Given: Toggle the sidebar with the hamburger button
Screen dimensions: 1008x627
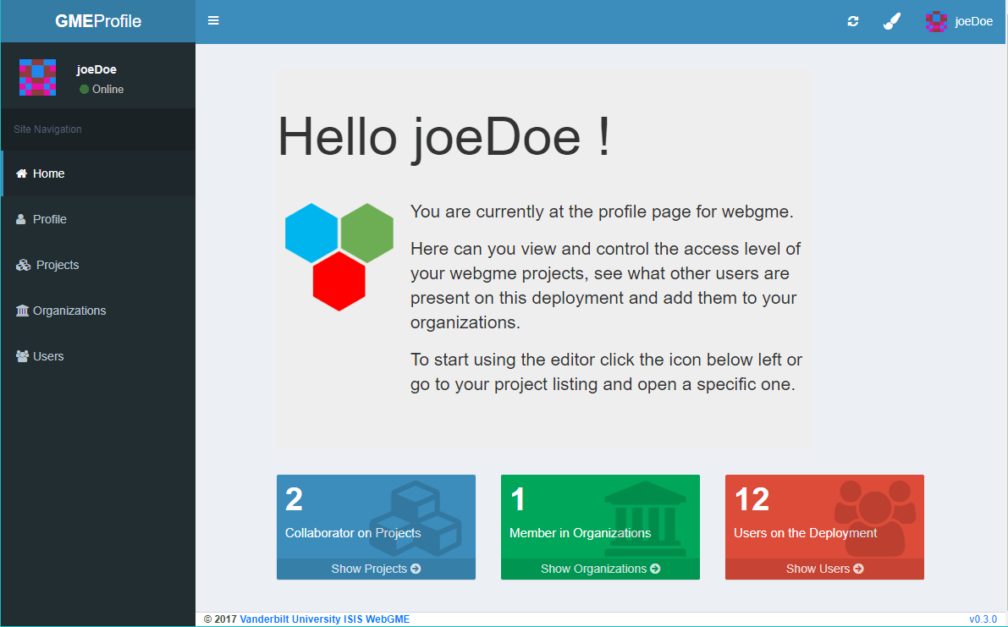Looking at the screenshot, I should [213, 20].
